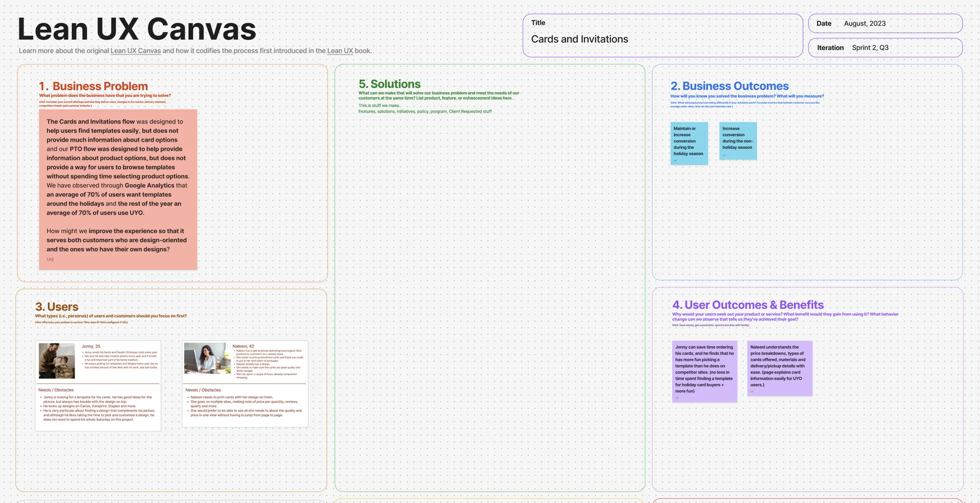This screenshot has height=503, width=980.
Task: Select sticky 'Maintain or increase conversion during holiday season'
Action: pyautogui.click(x=689, y=144)
